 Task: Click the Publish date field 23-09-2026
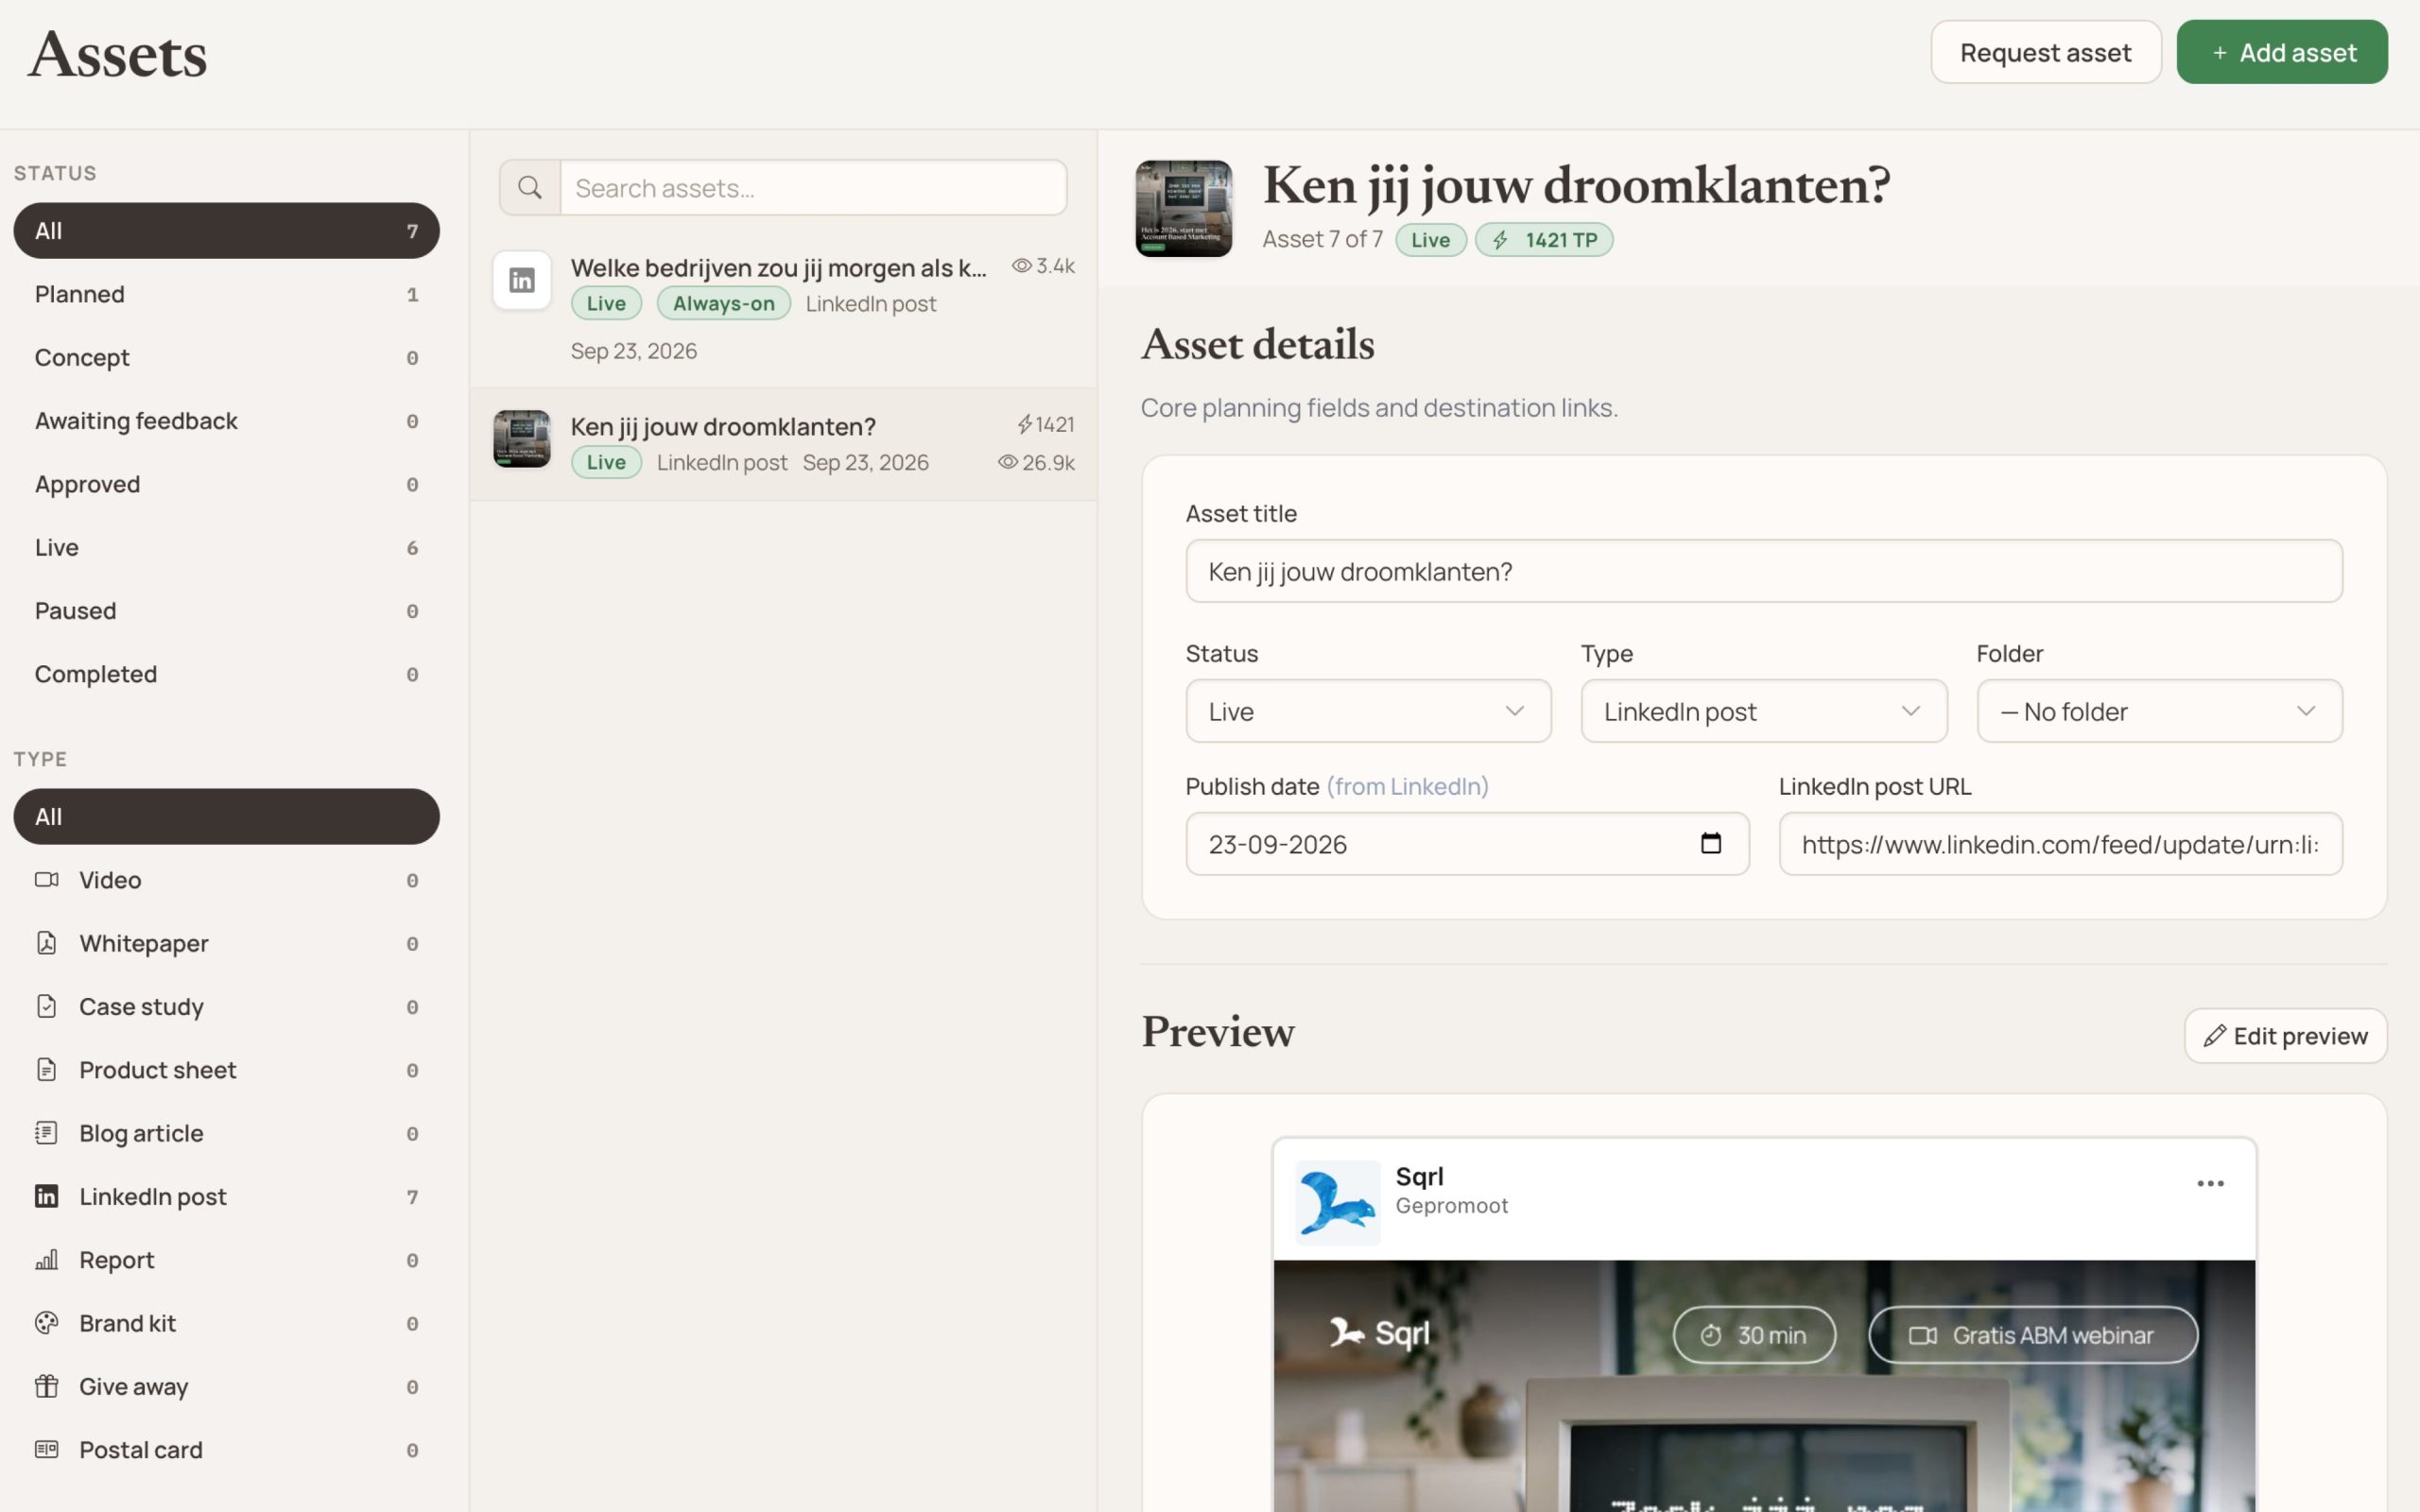1467,843
